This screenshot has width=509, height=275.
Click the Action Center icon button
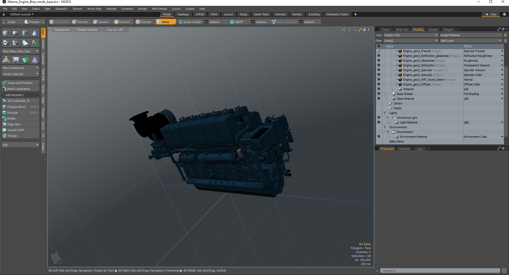[x=190, y=22]
